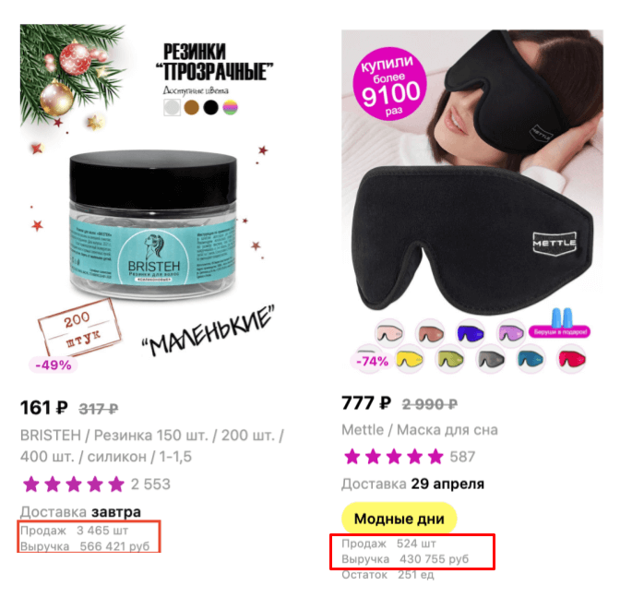Click the star rating with 2 553 reviews
644x610 pixels.
(x=96, y=484)
